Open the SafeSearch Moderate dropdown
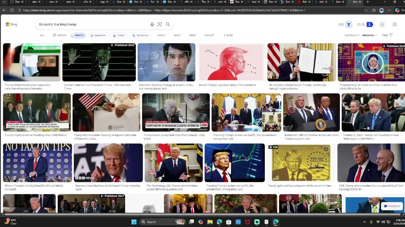Screen dimensions: 405x227 [x=369, y=35]
